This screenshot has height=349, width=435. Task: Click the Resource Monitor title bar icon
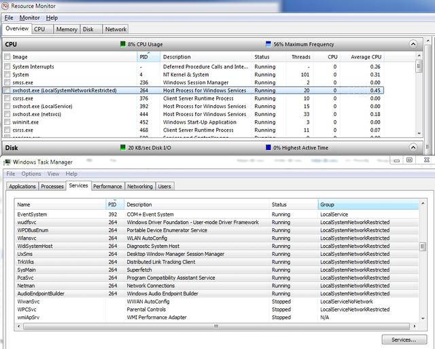pyautogui.click(x=5, y=6)
